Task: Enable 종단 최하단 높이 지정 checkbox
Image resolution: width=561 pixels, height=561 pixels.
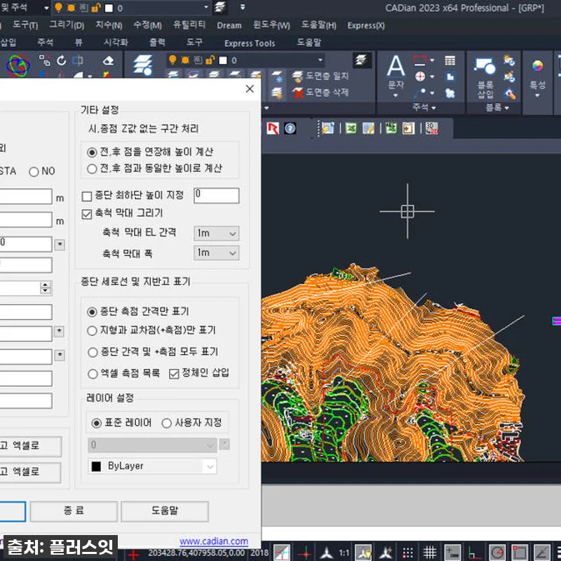Action: coord(86,196)
